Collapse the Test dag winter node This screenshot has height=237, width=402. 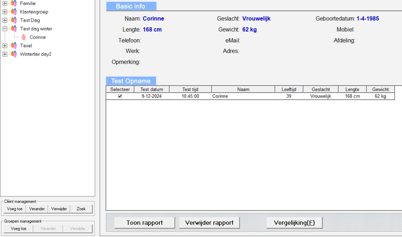[x=5, y=29]
